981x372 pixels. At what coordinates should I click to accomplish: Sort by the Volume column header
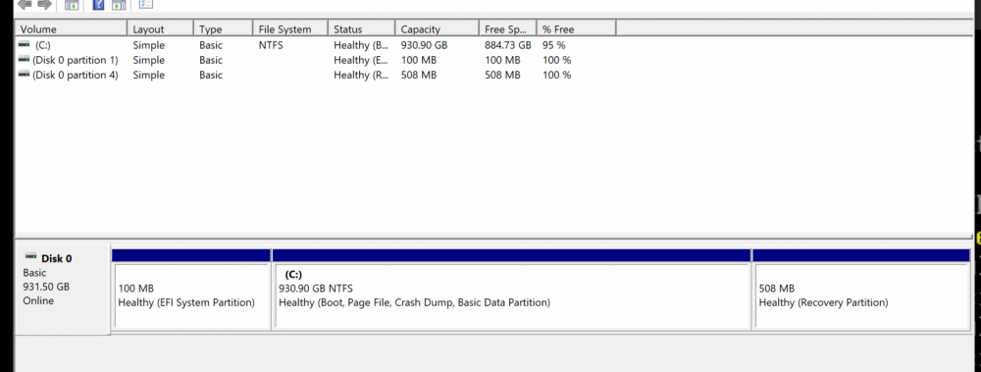pyautogui.click(x=71, y=28)
